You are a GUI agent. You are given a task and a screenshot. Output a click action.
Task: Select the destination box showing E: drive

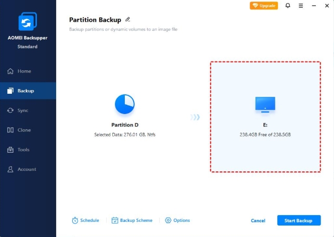click(x=265, y=117)
